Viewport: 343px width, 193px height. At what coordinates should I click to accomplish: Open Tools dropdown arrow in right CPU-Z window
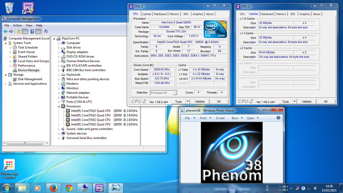click(295, 102)
